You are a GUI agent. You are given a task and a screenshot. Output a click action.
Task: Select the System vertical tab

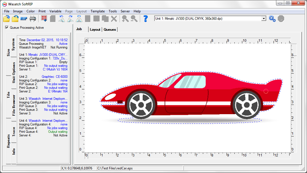[13, 45]
